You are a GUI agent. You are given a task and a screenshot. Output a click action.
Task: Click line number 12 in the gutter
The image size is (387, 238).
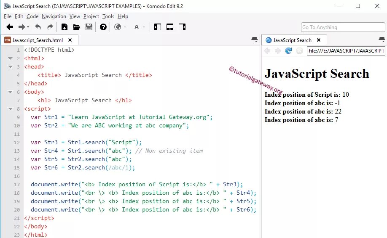click(x=17, y=143)
